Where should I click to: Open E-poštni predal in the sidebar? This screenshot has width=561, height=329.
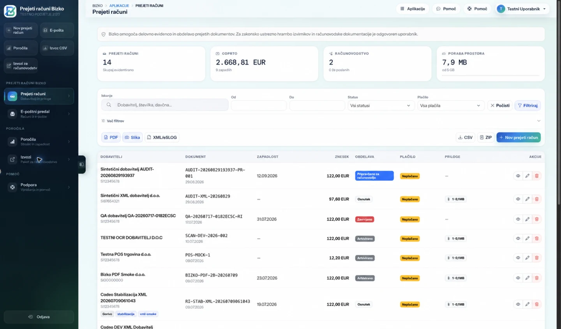[x=39, y=114]
